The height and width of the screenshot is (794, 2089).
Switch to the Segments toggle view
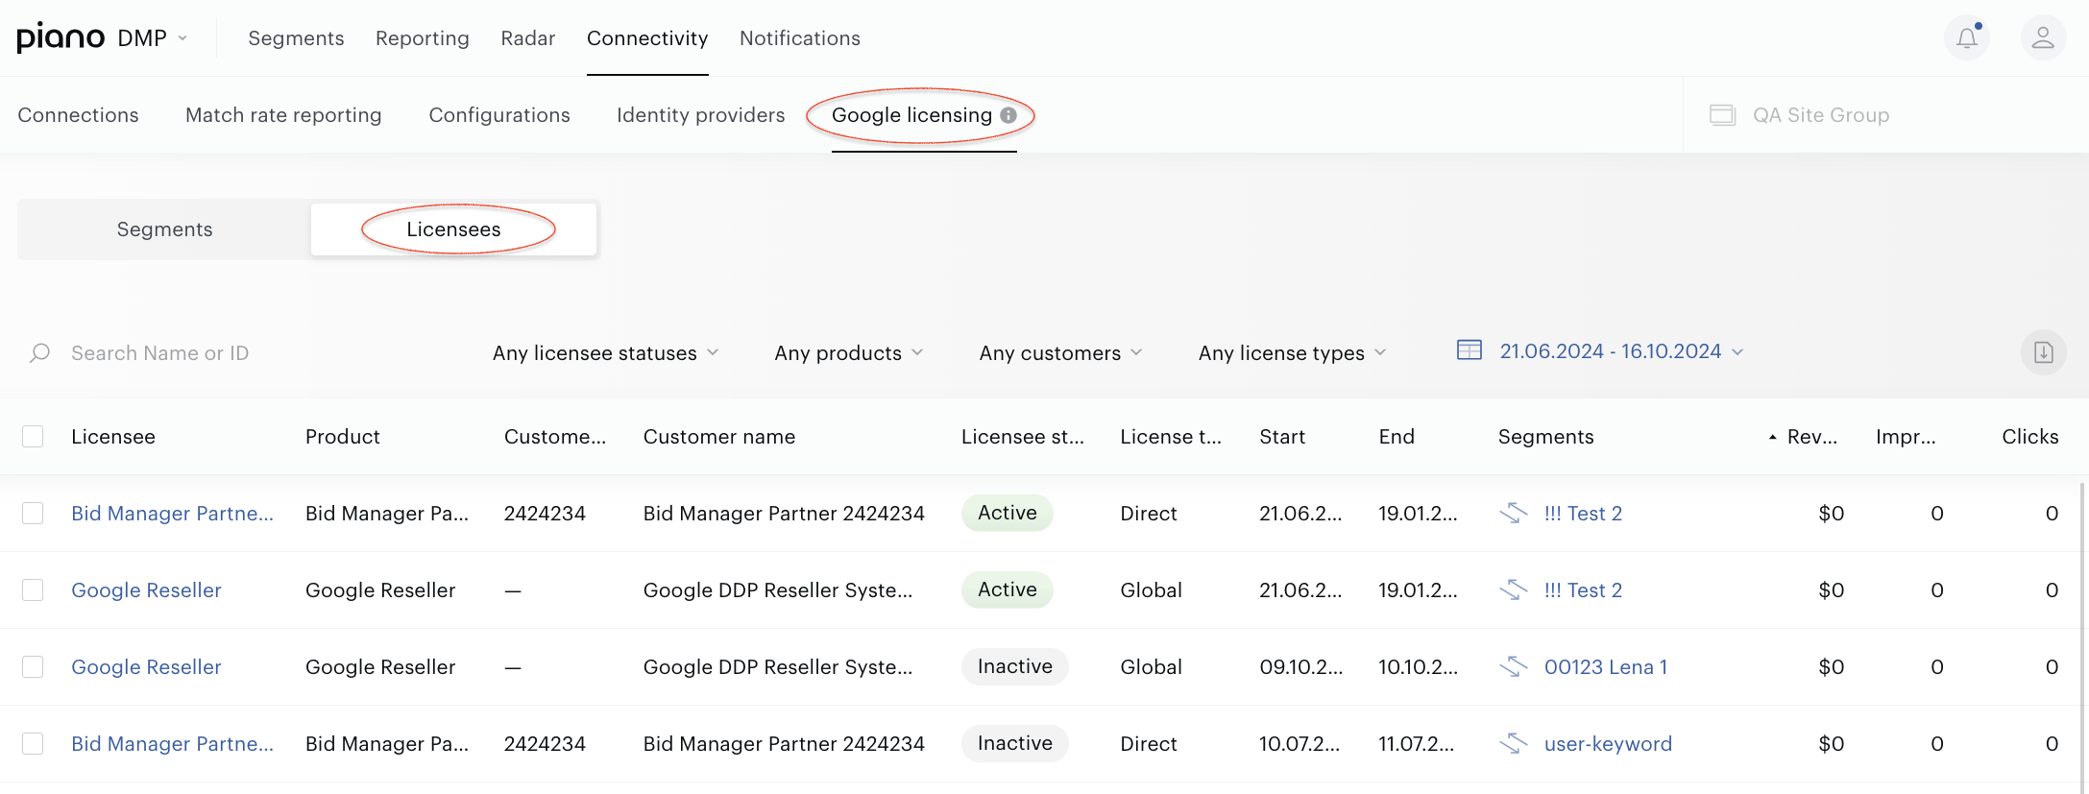164,229
